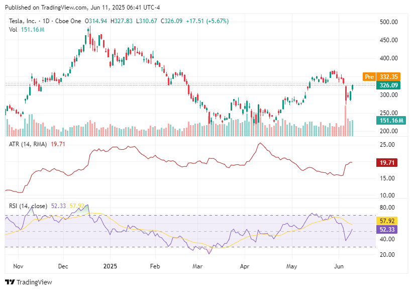Click the Dec date label on time axis

click(x=63, y=266)
